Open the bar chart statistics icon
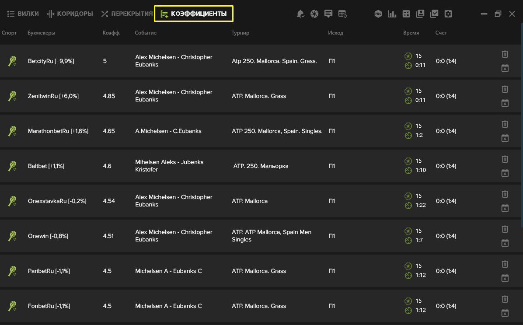523x325 pixels. tap(392, 14)
